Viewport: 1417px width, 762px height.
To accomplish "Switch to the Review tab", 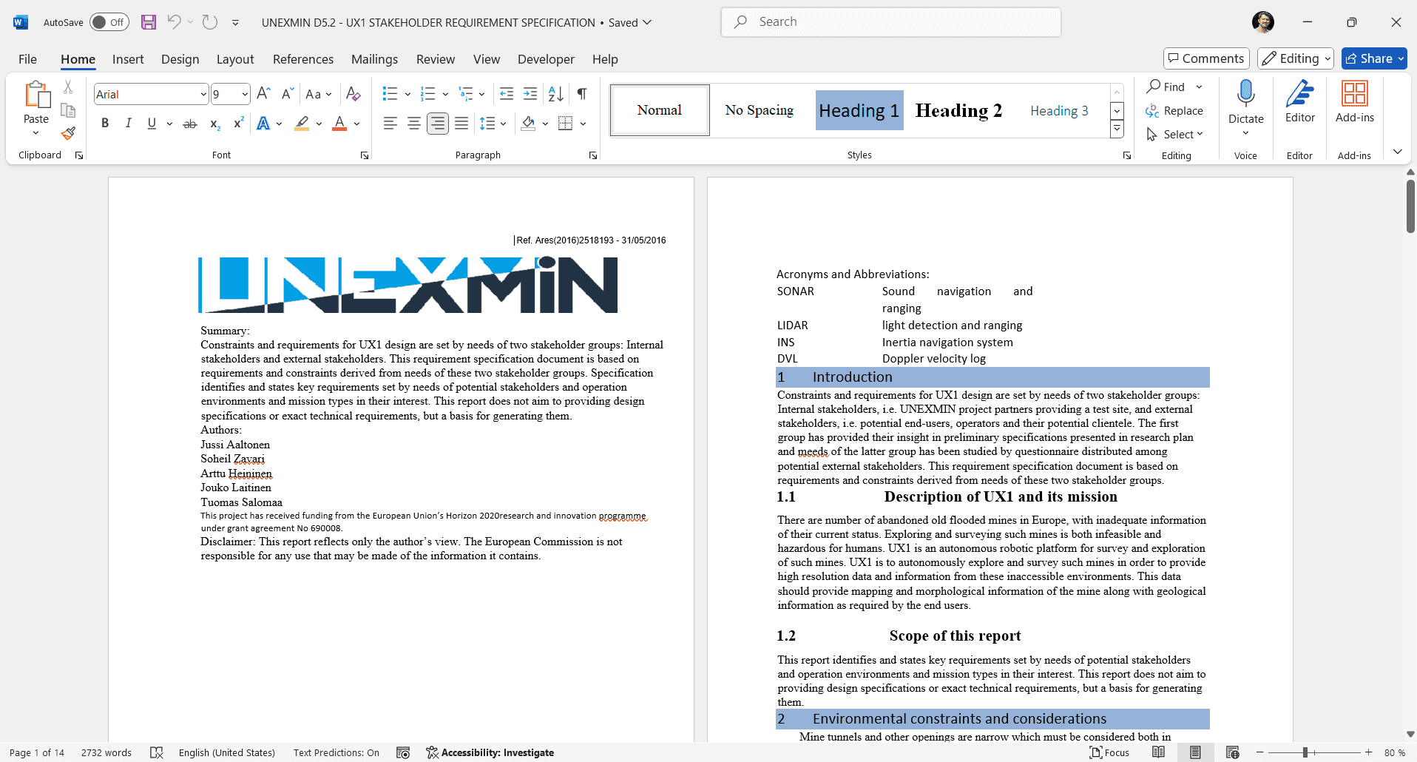I will pos(436,59).
